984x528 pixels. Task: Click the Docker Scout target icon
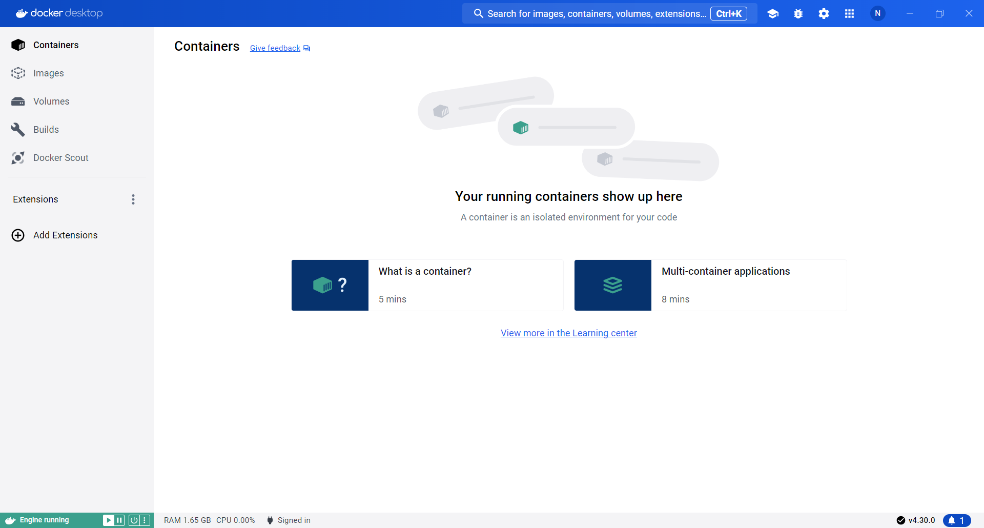coord(18,158)
